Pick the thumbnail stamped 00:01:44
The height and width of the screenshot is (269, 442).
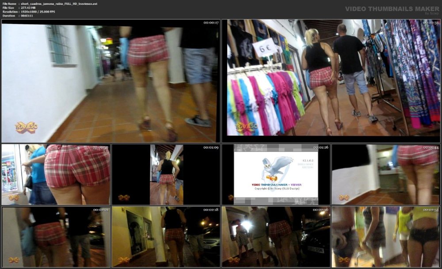tap(385, 174)
